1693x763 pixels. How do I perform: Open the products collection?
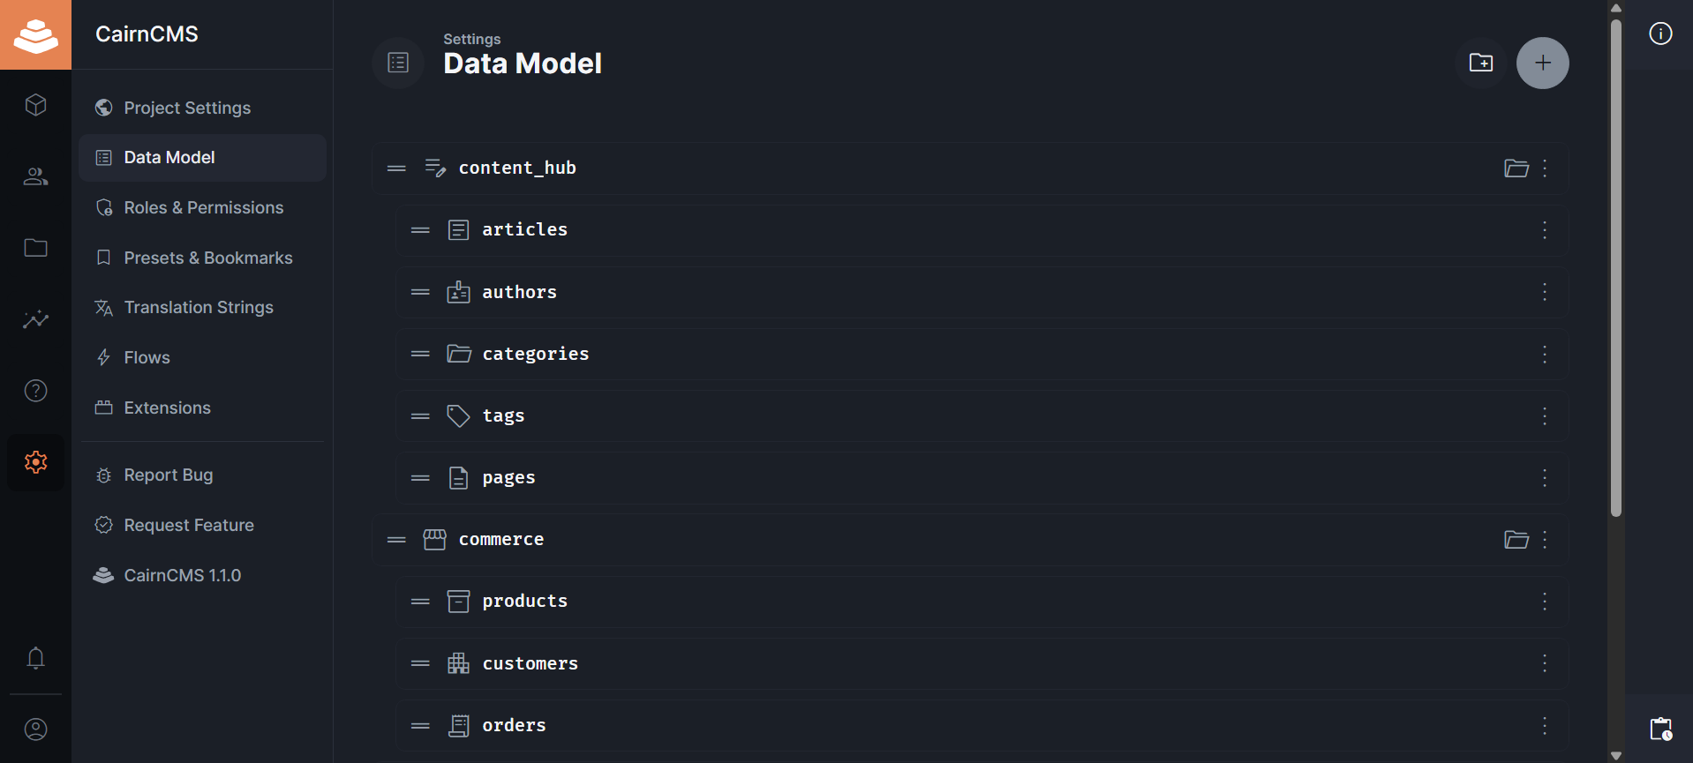pyautogui.click(x=982, y=602)
